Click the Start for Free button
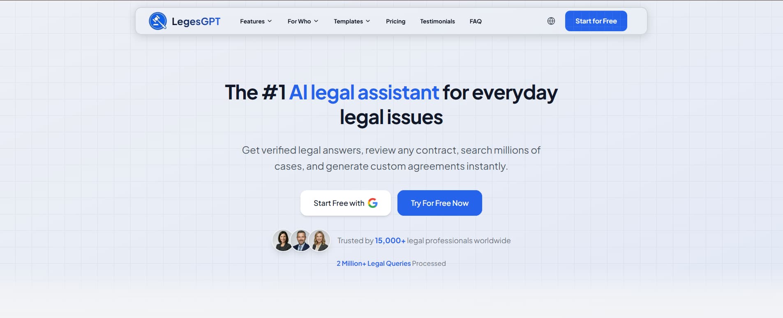The width and height of the screenshot is (783, 318). coord(596,21)
